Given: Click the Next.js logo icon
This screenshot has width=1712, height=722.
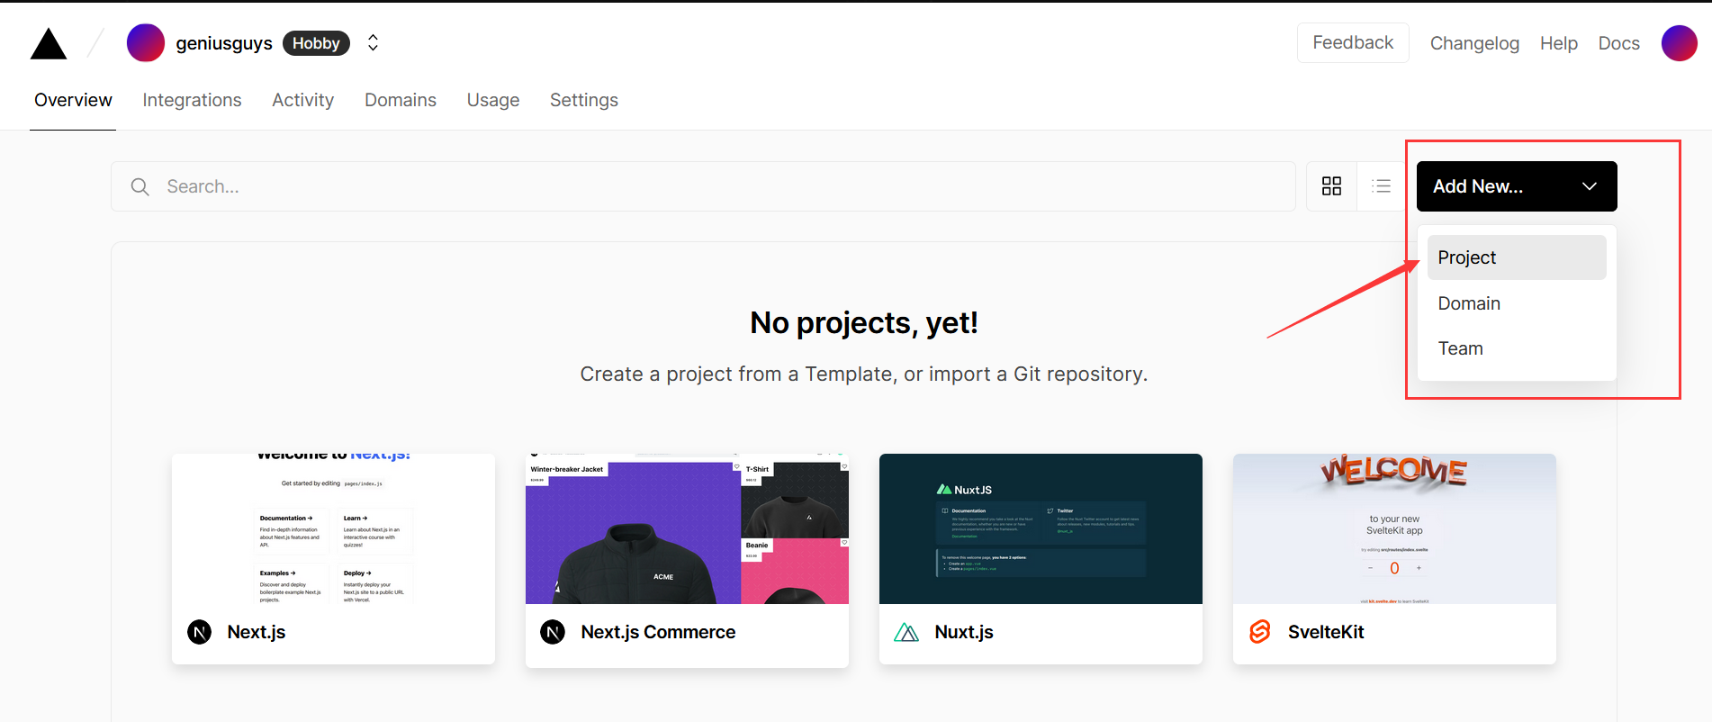Looking at the screenshot, I should click(x=199, y=632).
